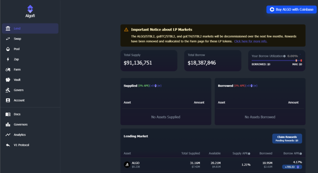This screenshot has width=318, height=173.
Task: Click the warning triangle icon in notice
Action: [x=126, y=30]
